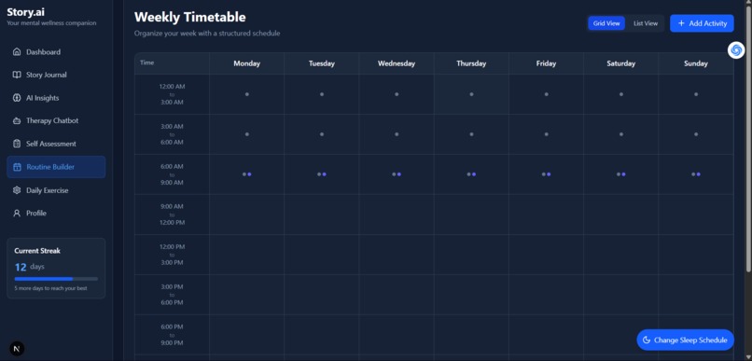Click Saturday 12:00 AM to 3:00 AM dot
The image size is (752, 361).
(x=621, y=94)
